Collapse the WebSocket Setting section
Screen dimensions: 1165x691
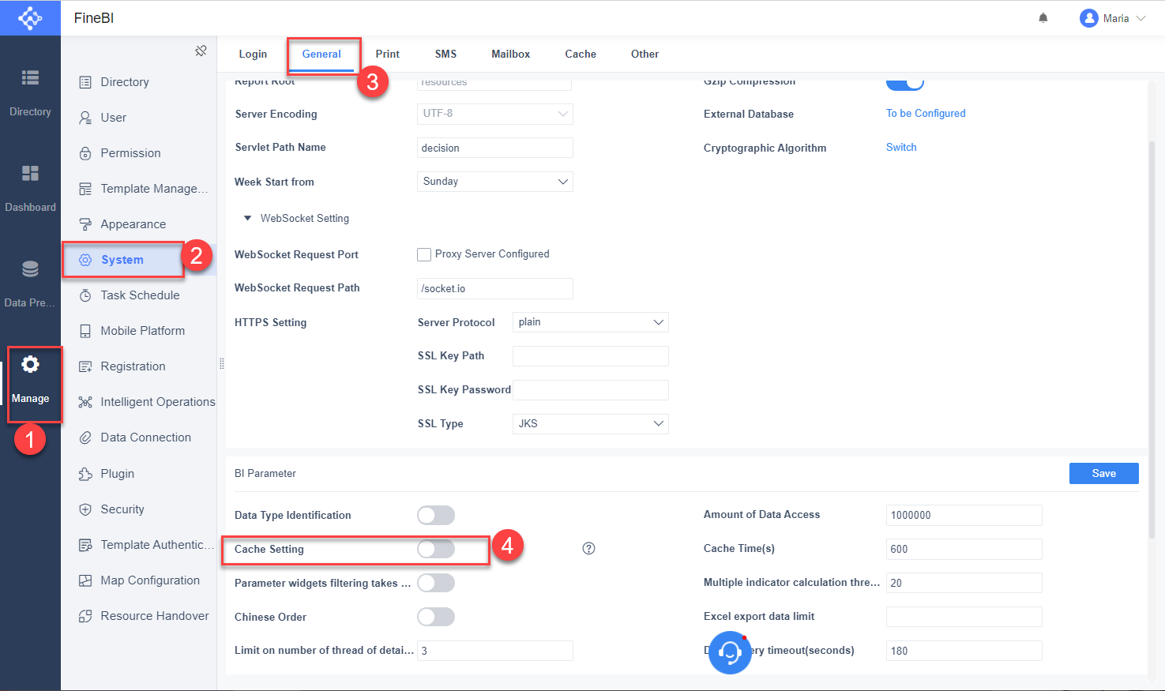coord(247,218)
